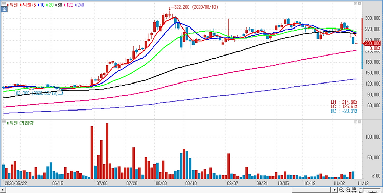Screen dimensions: 383x193
Task: Click the 60,000 price axis label
Action: click(374, 105)
